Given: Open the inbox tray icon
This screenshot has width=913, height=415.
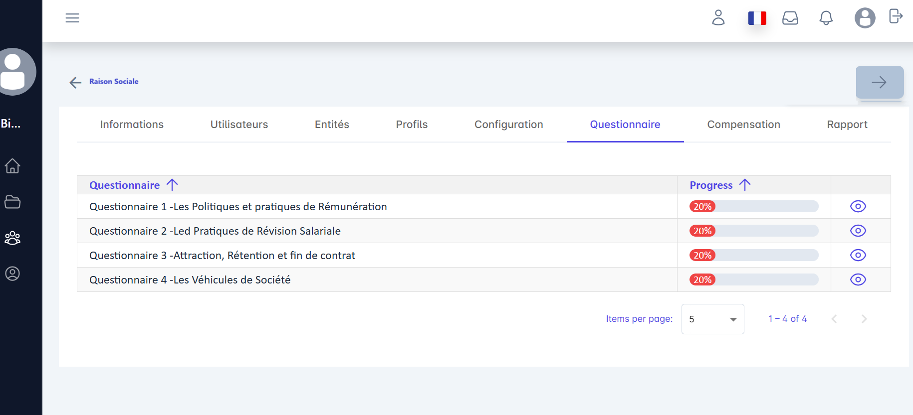Looking at the screenshot, I should (x=790, y=18).
